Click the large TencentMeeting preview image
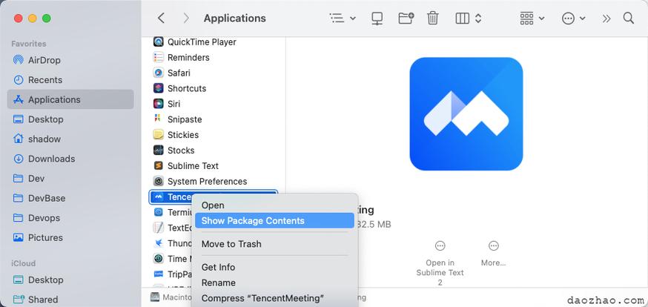The height and width of the screenshot is (307, 648). (466, 113)
